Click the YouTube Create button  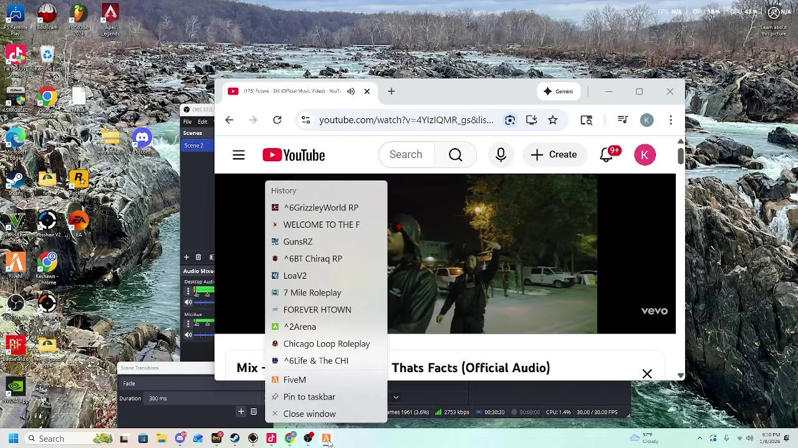coord(554,155)
